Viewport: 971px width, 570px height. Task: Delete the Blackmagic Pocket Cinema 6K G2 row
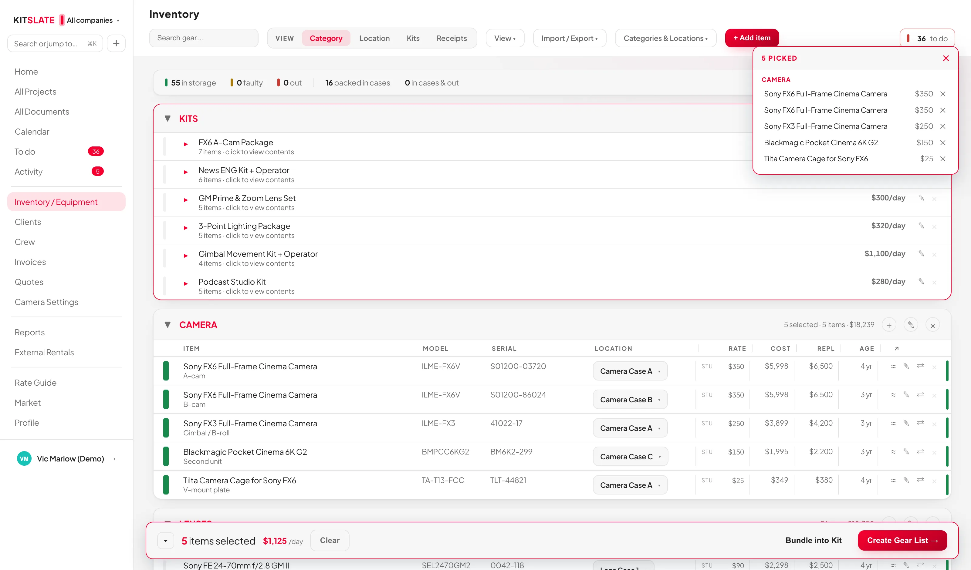[934, 453]
